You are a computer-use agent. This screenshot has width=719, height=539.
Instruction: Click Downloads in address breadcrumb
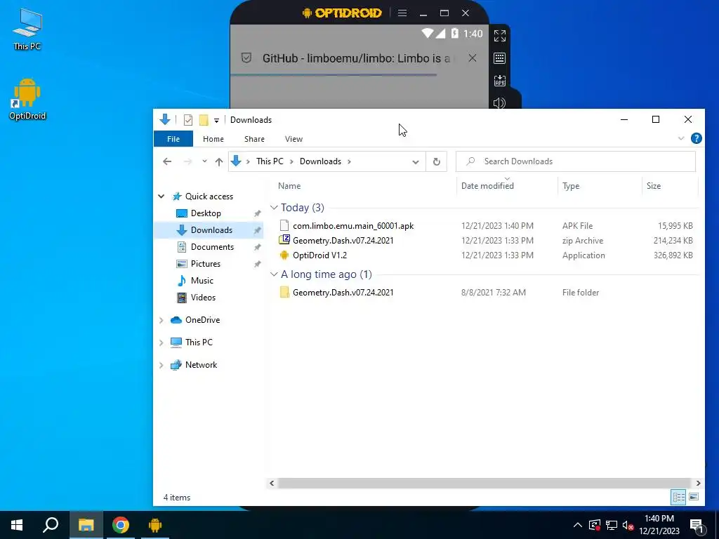pyautogui.click(x=320, y=161)
